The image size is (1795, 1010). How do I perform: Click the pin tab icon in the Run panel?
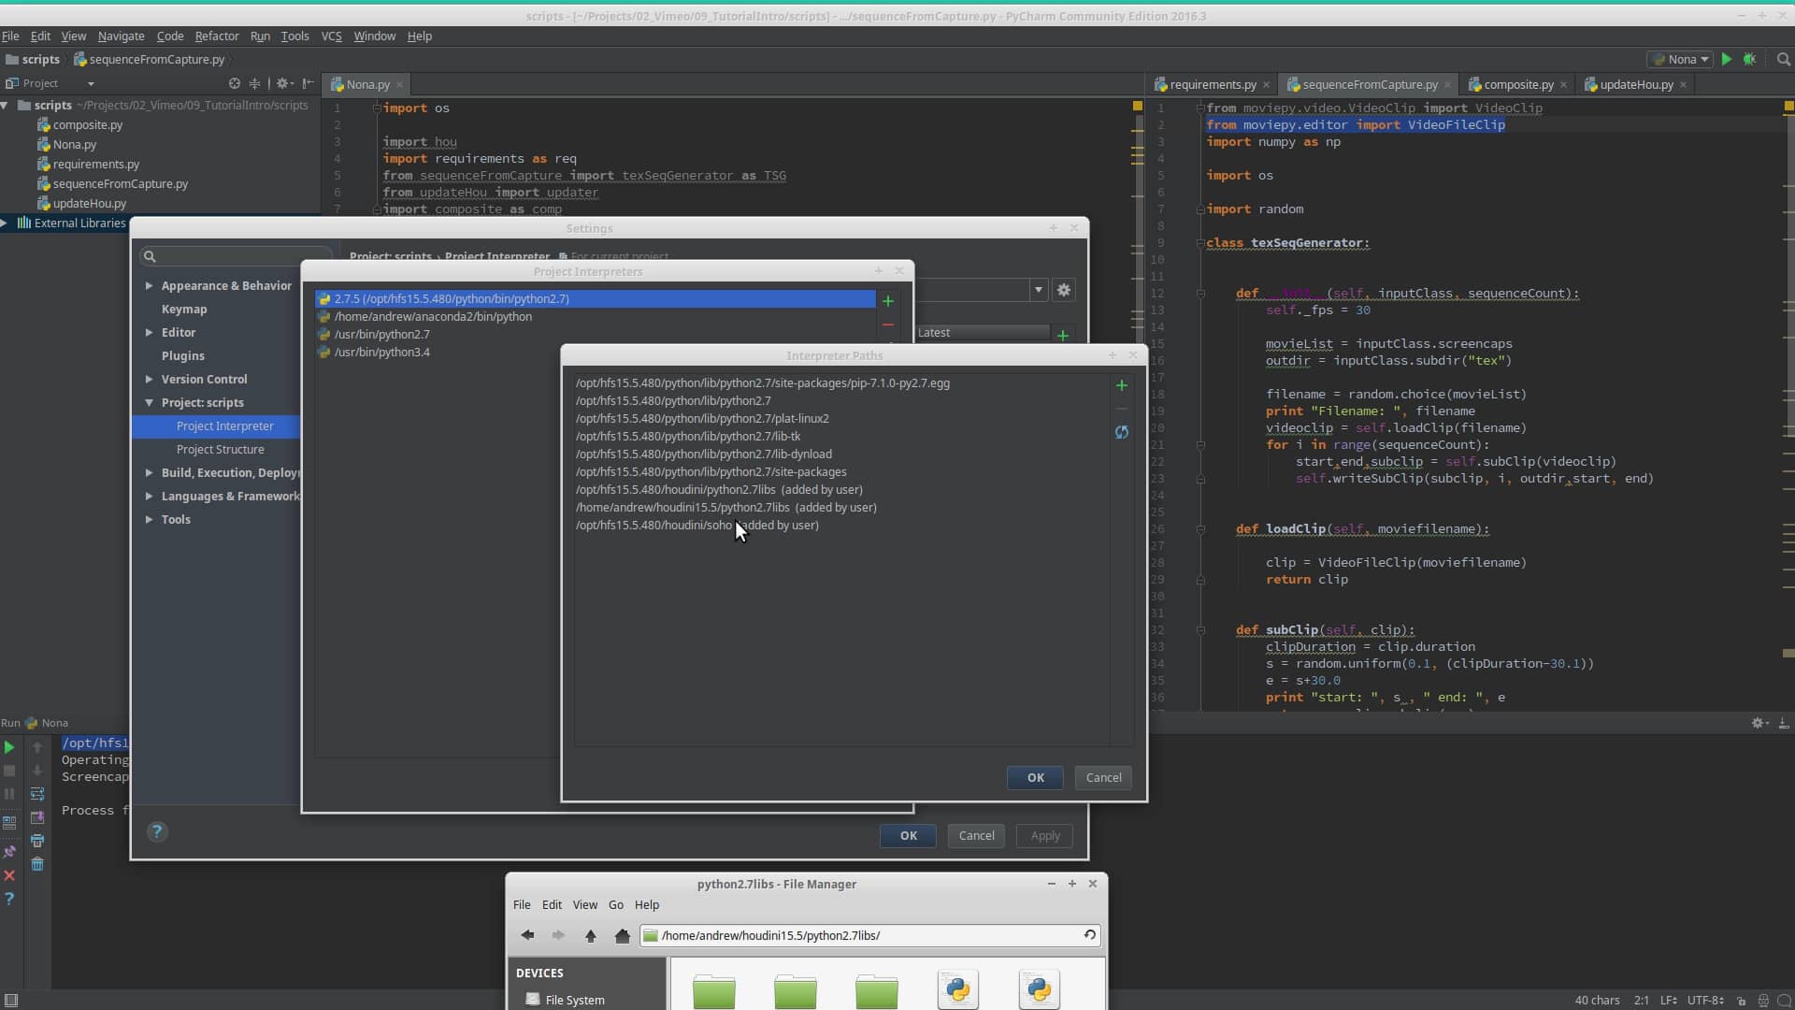point(10,852)
